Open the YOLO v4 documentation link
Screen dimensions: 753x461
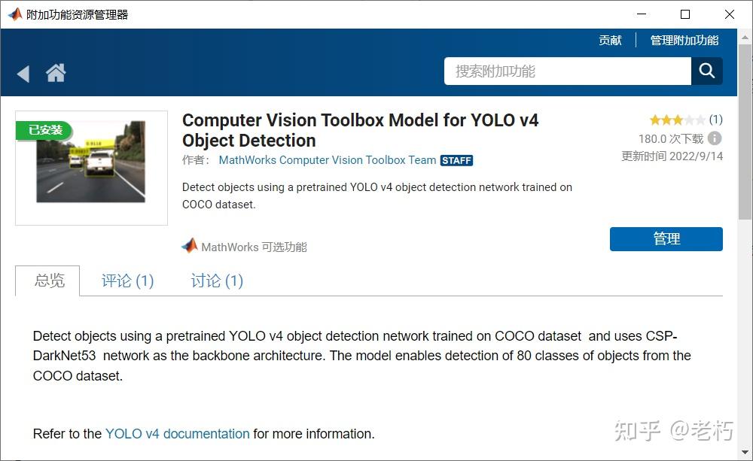[177, 434]
